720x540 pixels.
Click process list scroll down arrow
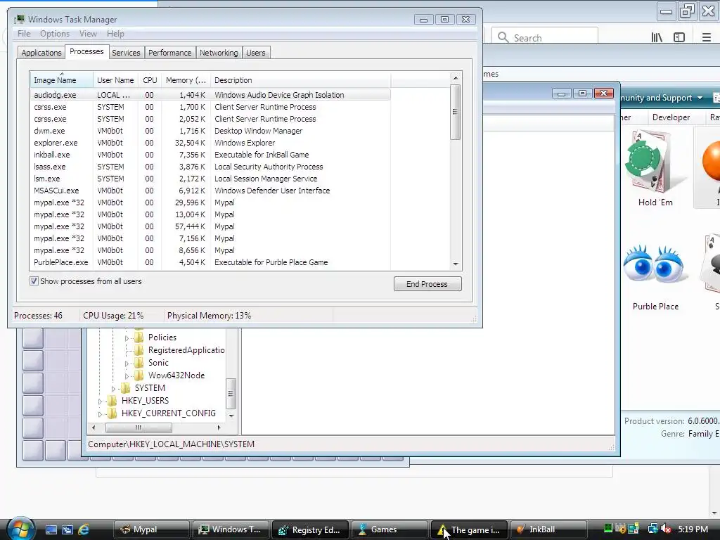(456, 264)
